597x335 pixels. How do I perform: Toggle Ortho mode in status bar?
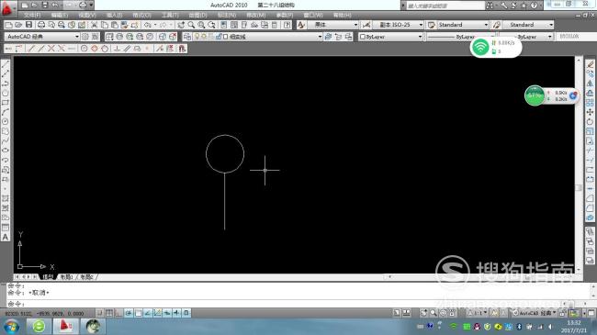pos(118,313)
